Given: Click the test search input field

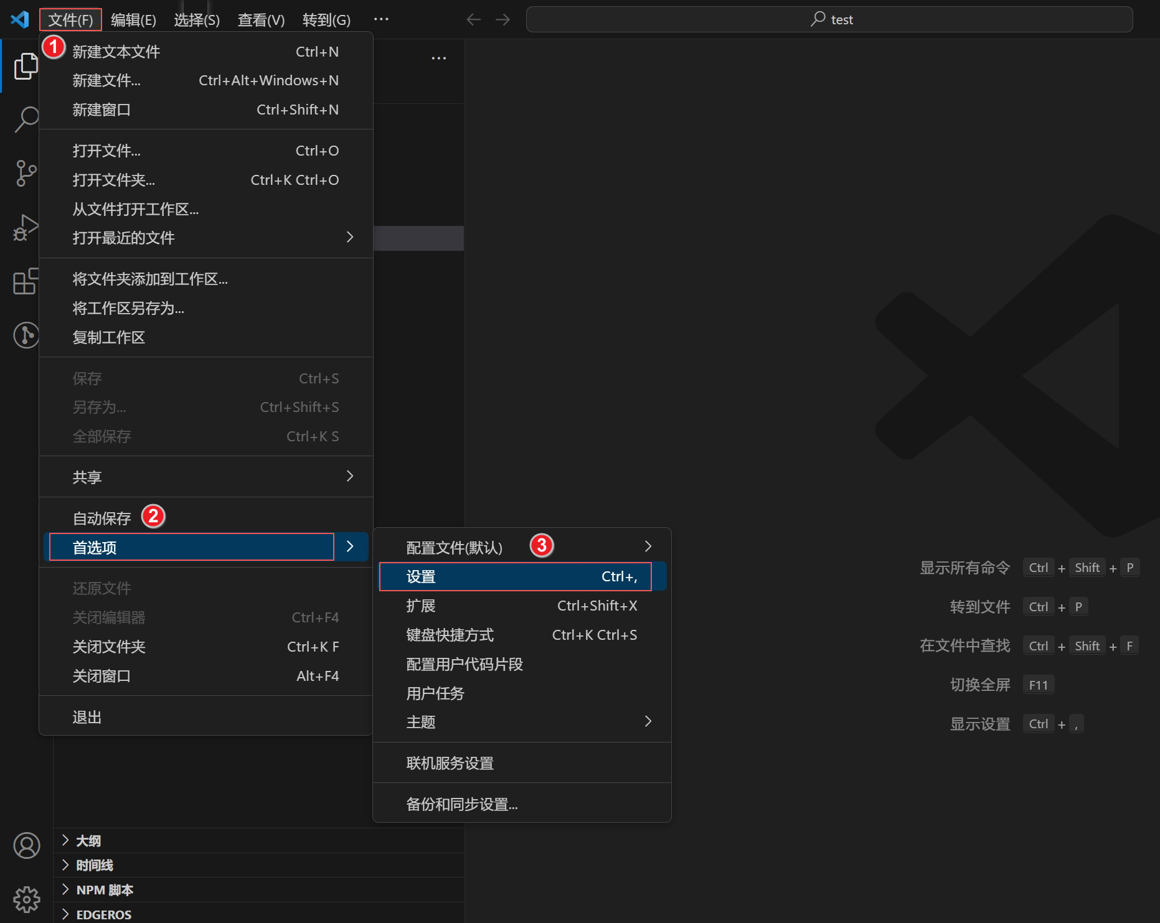Looking at the screenshot, I should pos(831,19).
